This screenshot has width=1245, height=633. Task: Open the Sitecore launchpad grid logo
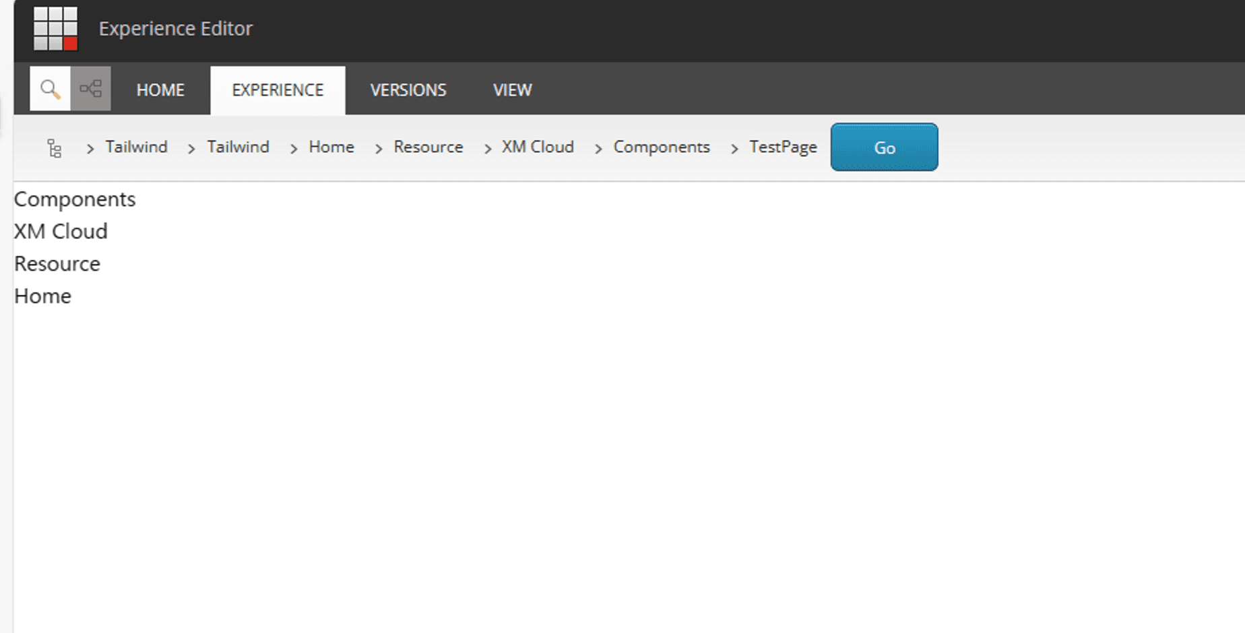55,29
